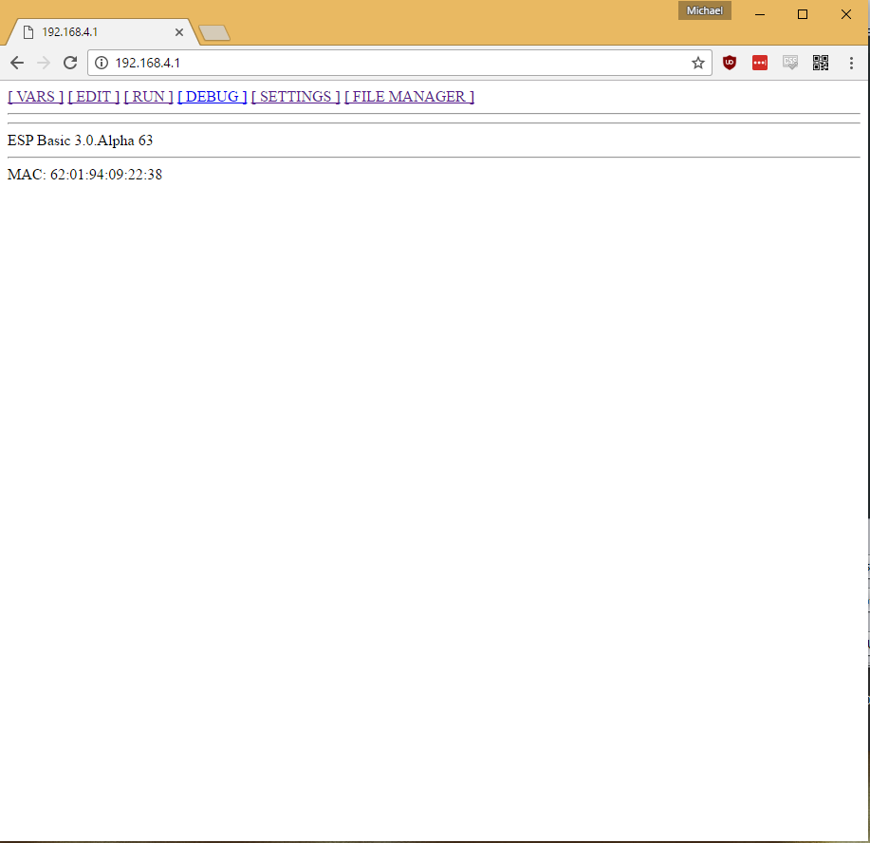This screenshot has width=870, height=843.
Task: Bookmark this page with the star icon
Action: point(698,63)
